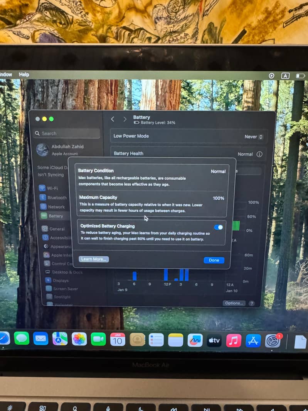Open the Low Power Mode Never dropdown

click(253, 136)
